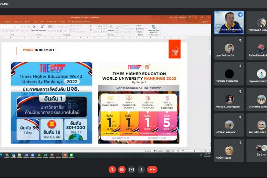Switch to the Review ribbon tab

(x=28, y=22)
